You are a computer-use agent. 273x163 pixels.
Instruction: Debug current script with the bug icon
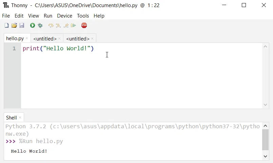tap(40, 26)
